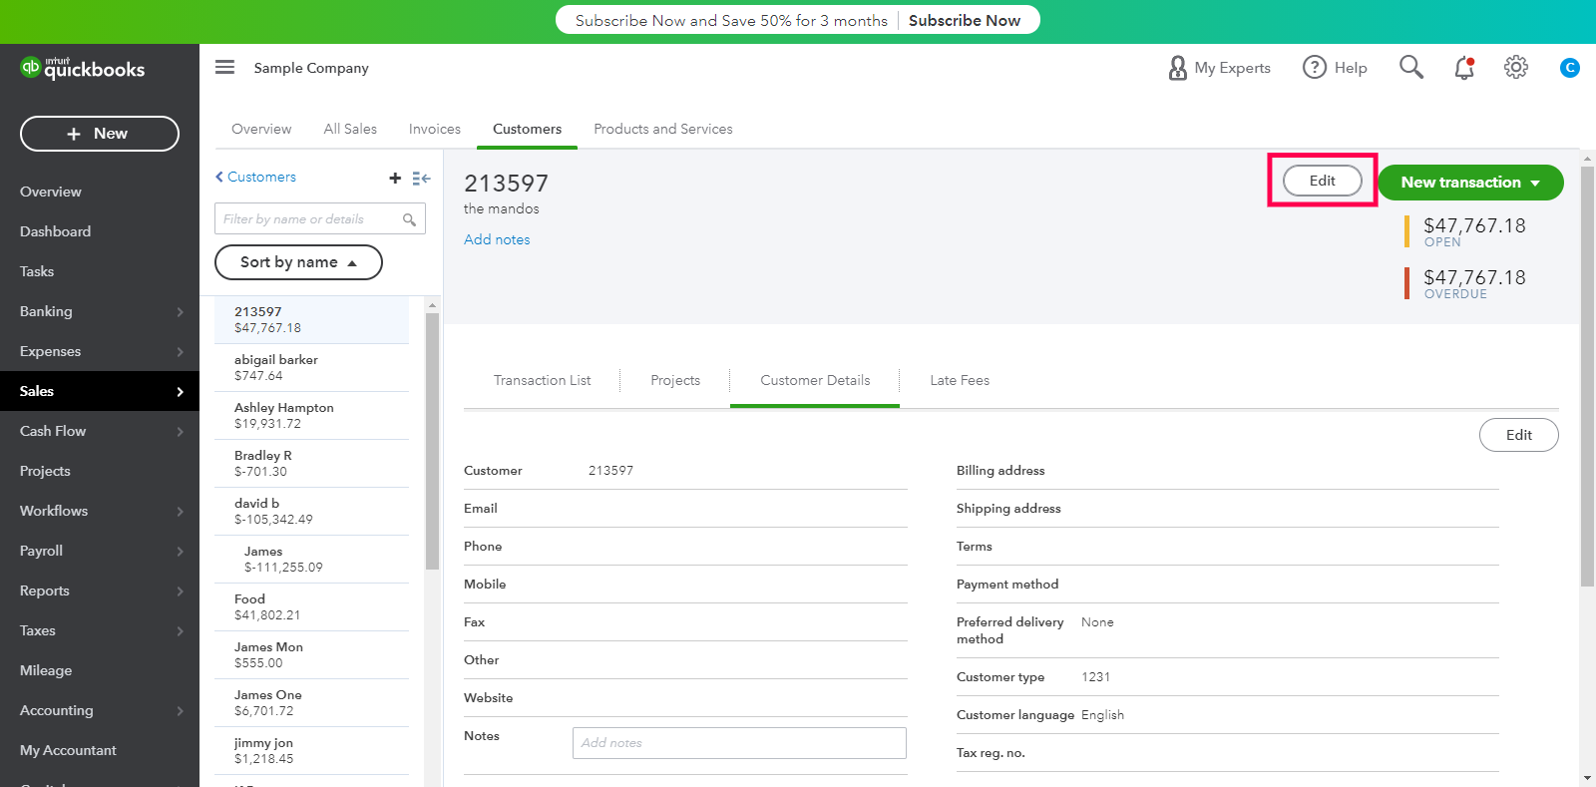Switch to Invoices tab
Screen dimensions: 1596x787
(x=435, y=129)
